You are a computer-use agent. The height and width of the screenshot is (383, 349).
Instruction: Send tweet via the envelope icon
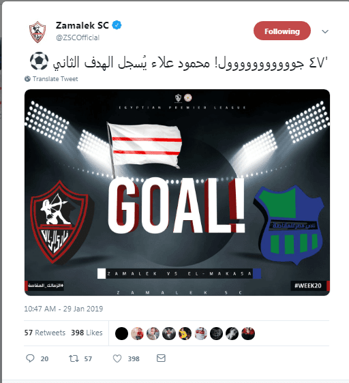pos(161,358)
